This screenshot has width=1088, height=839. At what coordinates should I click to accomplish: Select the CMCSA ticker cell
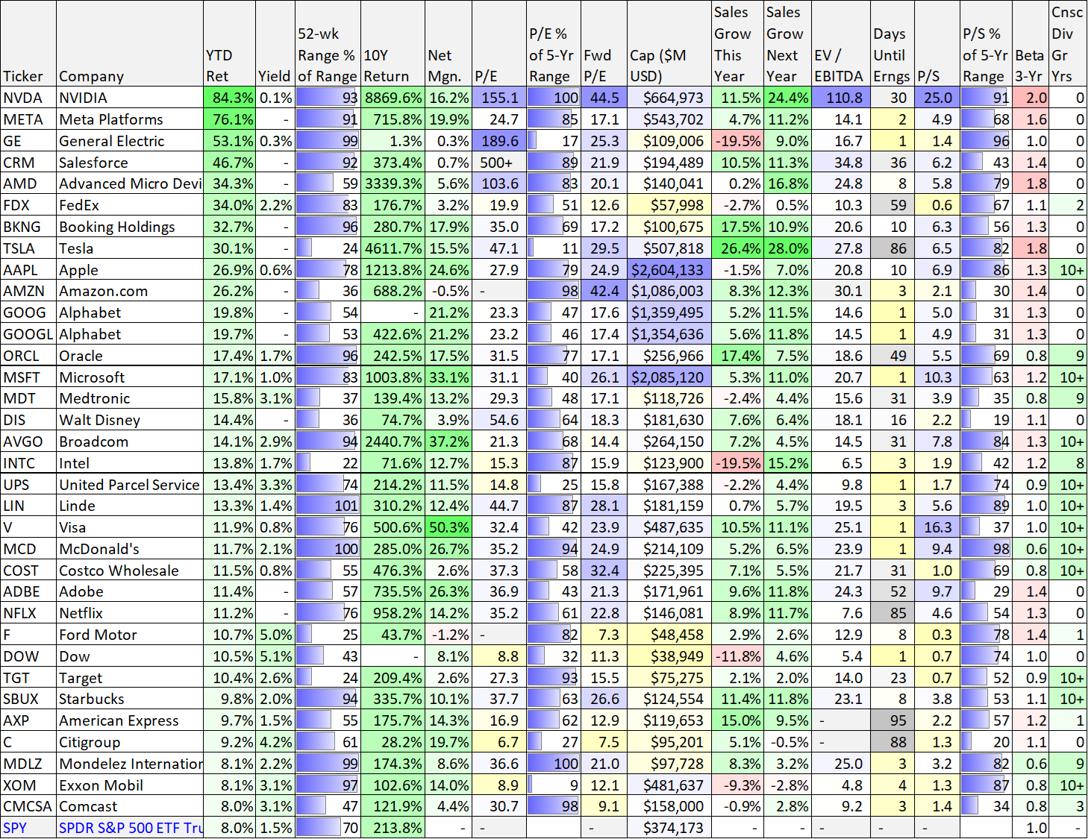(x=28, y=806)
